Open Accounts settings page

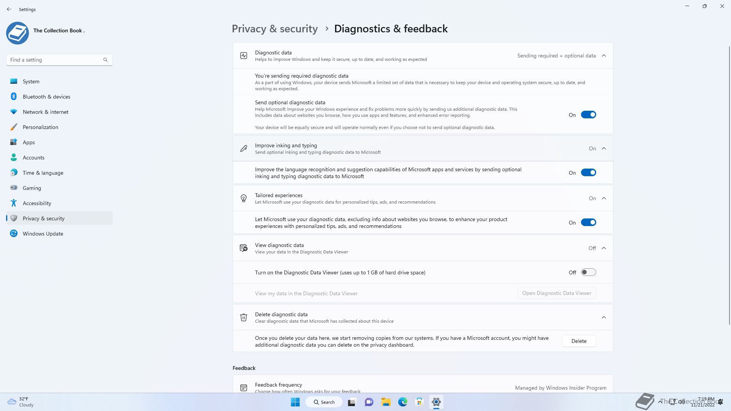point(59,157)
